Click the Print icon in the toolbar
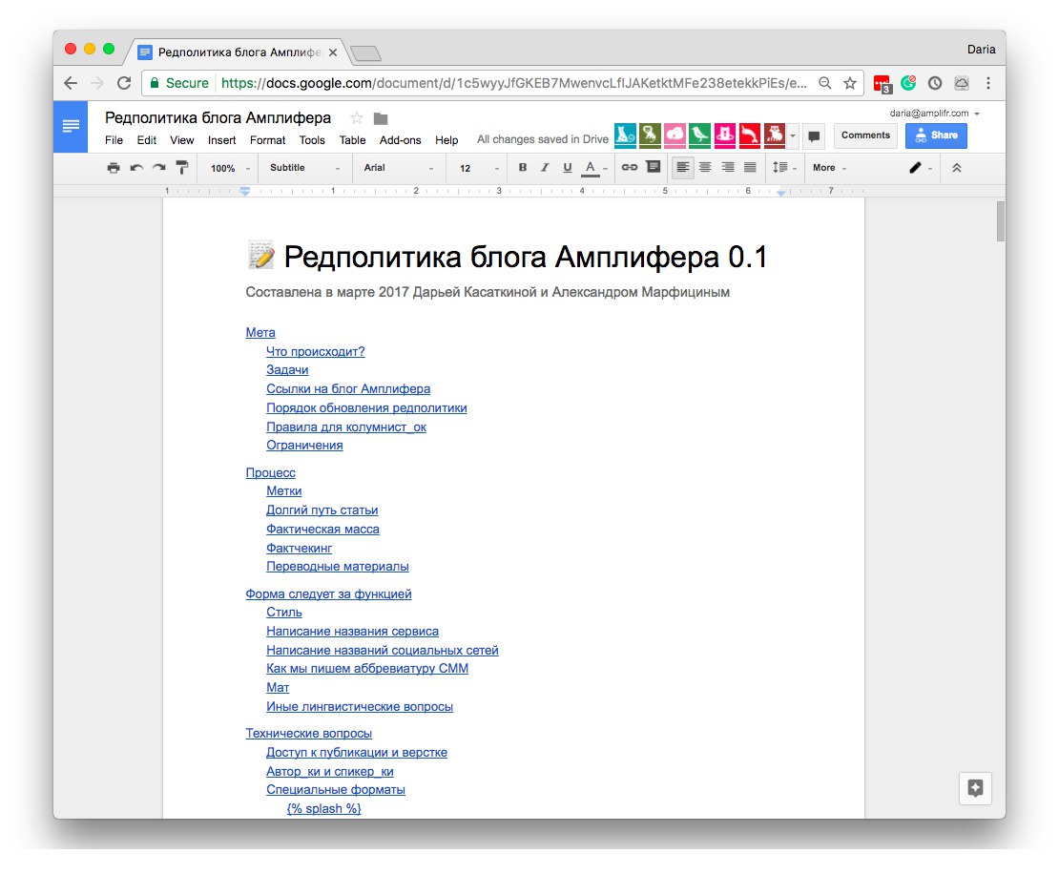Viewport: 1059px width, 895px height. [x=114, y=168]
